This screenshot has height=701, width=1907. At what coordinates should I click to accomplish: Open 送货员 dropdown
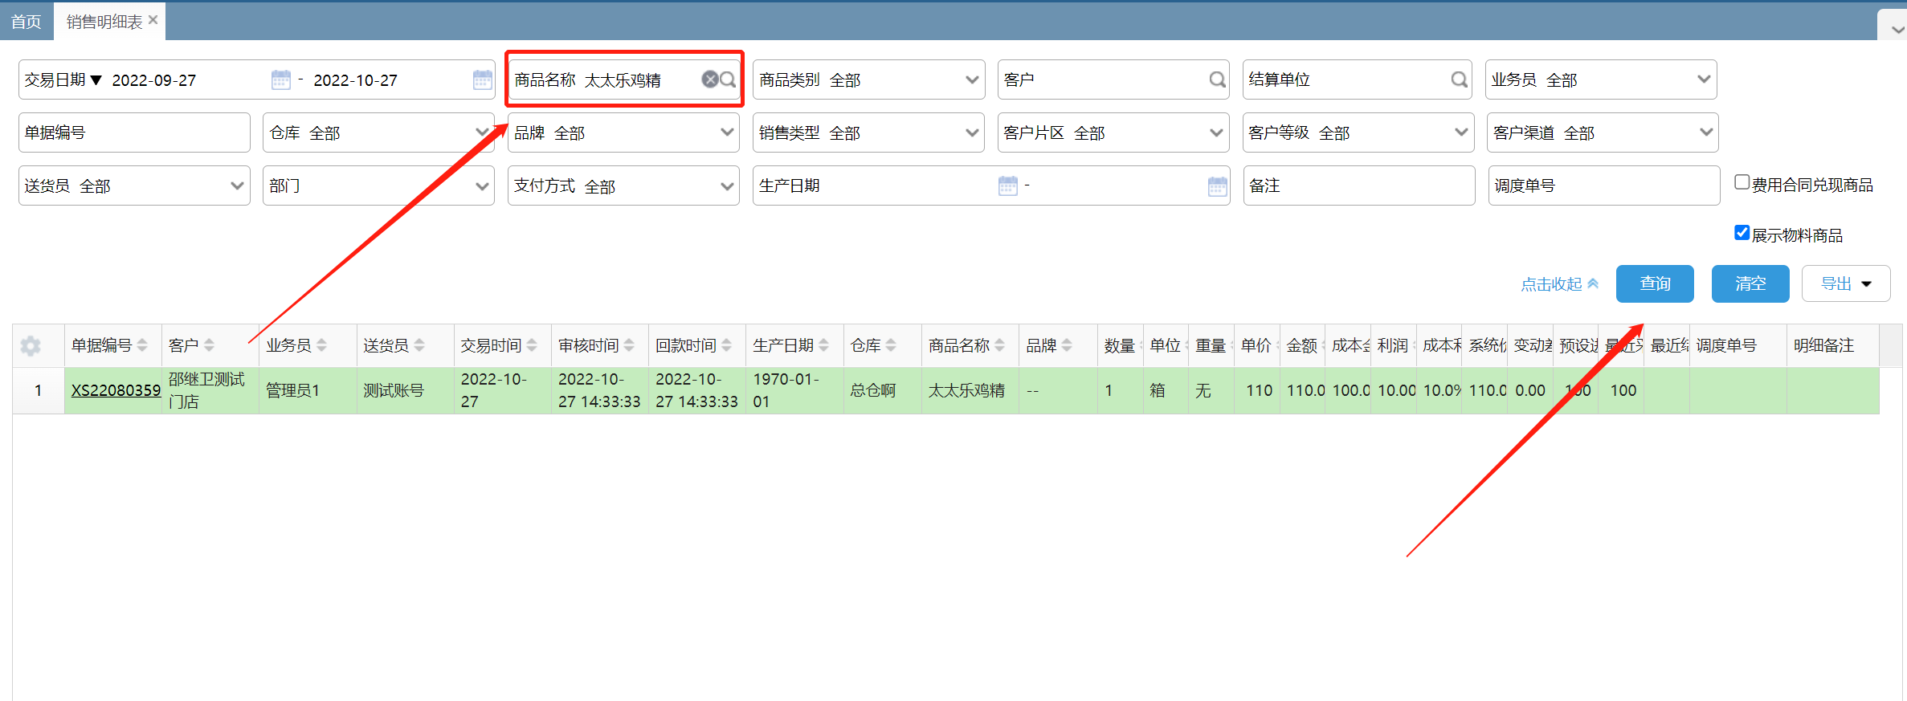pos(134,185)
